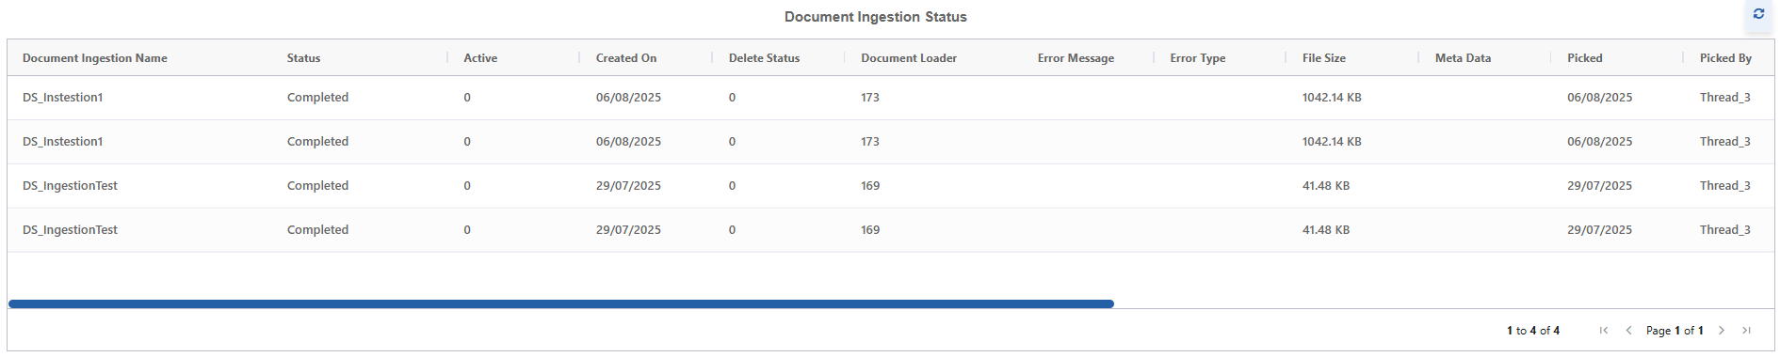
Task: Click the horizontal scrollbar thumb
Action: point(561,304)
